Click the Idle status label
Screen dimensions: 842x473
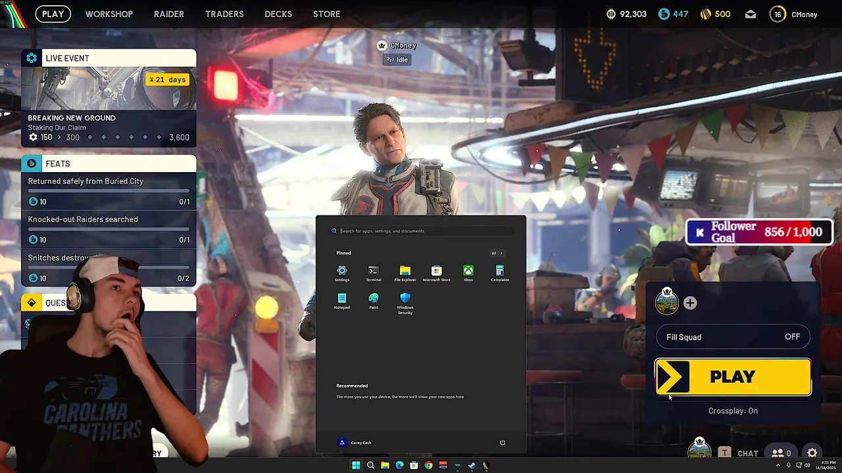(397, 59)
